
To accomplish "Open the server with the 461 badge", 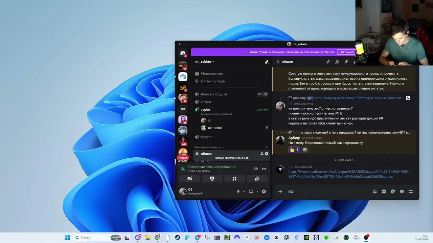I will 183,141.
